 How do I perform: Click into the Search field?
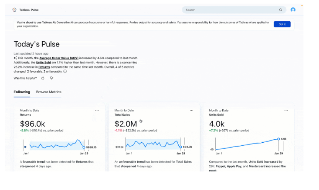[x=231, y=10]
